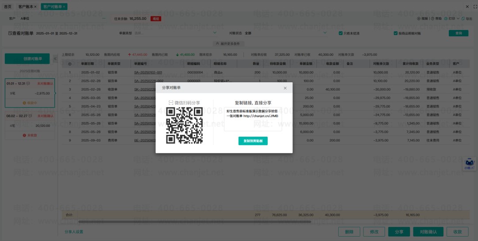
Task: Select the 客户对账单 tab
Action: coord(52,6)
